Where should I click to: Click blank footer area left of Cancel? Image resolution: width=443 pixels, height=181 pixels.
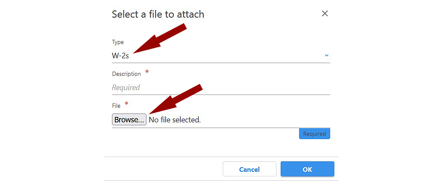coord(164,169)
